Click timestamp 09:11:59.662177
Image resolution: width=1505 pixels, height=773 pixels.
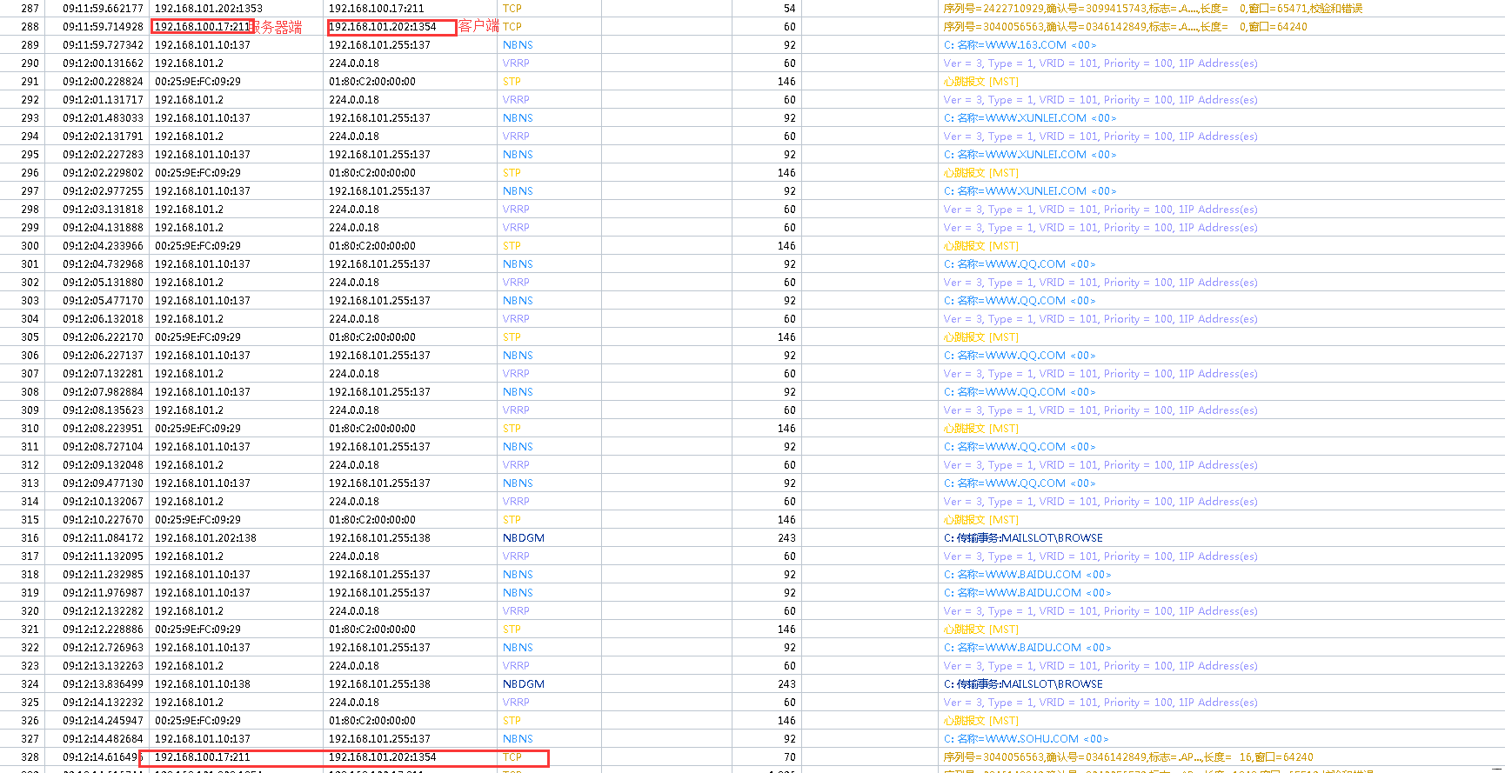tap(103, 9)
